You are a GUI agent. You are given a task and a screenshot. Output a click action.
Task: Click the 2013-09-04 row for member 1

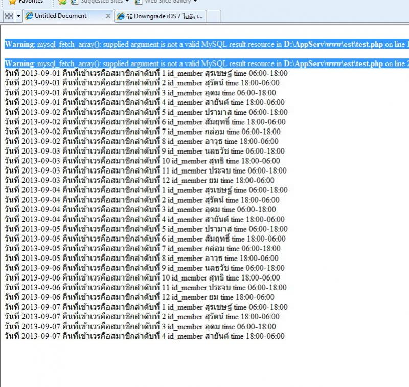146,190
